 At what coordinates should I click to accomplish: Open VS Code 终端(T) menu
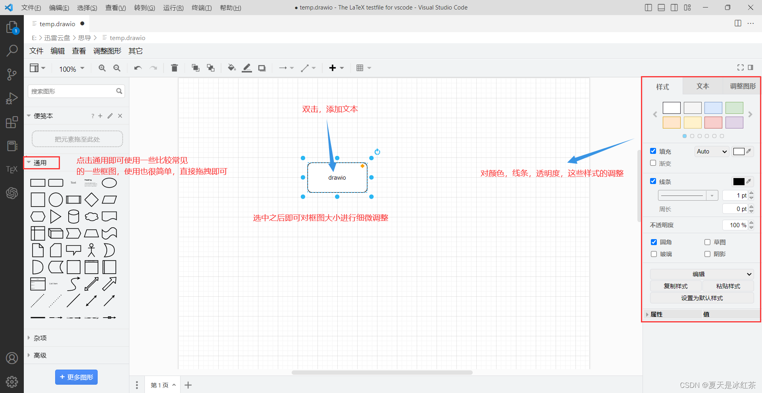coord(202,8)
